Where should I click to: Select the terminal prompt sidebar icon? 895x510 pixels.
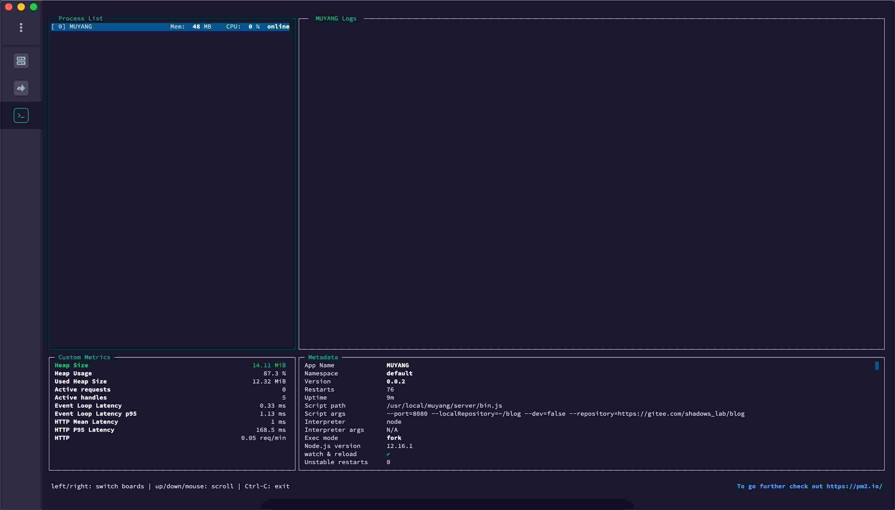[21, 116]
